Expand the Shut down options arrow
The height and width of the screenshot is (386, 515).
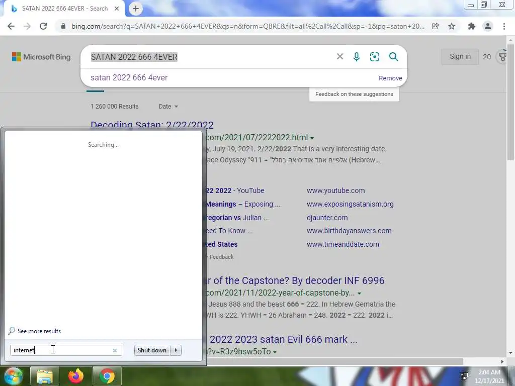pyautogui.click(x=176, y=350)
